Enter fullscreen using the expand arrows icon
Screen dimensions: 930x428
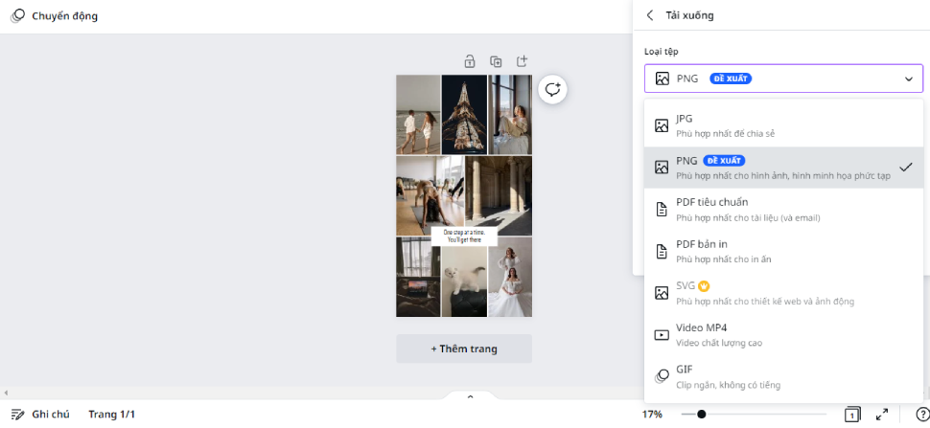[x=882, y=415]
